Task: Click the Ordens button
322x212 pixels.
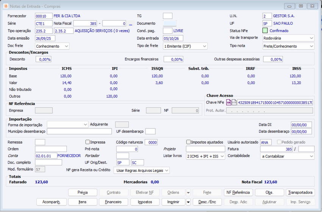Action: [174, 193]
